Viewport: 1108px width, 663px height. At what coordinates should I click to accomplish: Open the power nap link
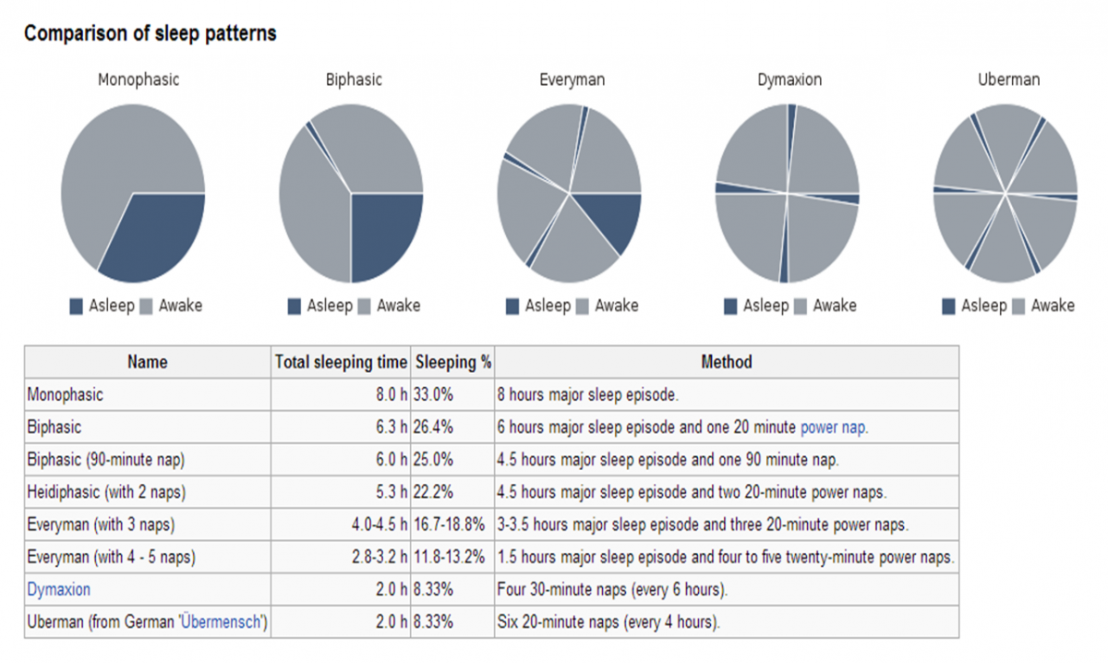[834, 428]
